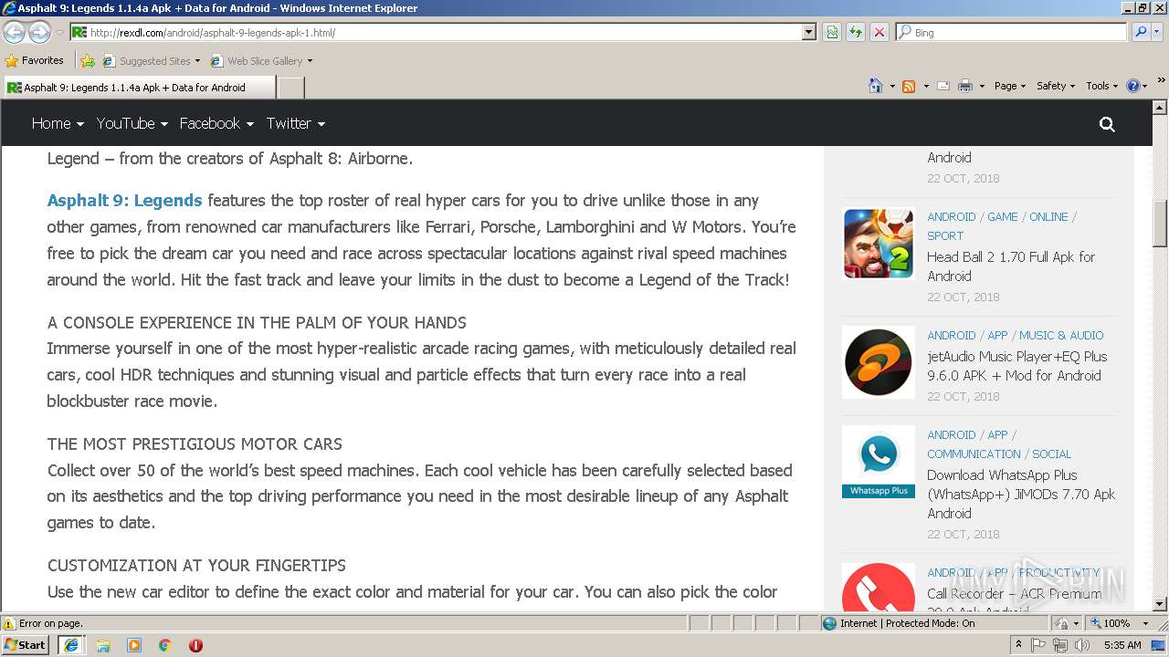Open the address bar history dropdown
The height and width of the screenshot is (657, 1169).
pyautogui.click(x=808, y=32)
